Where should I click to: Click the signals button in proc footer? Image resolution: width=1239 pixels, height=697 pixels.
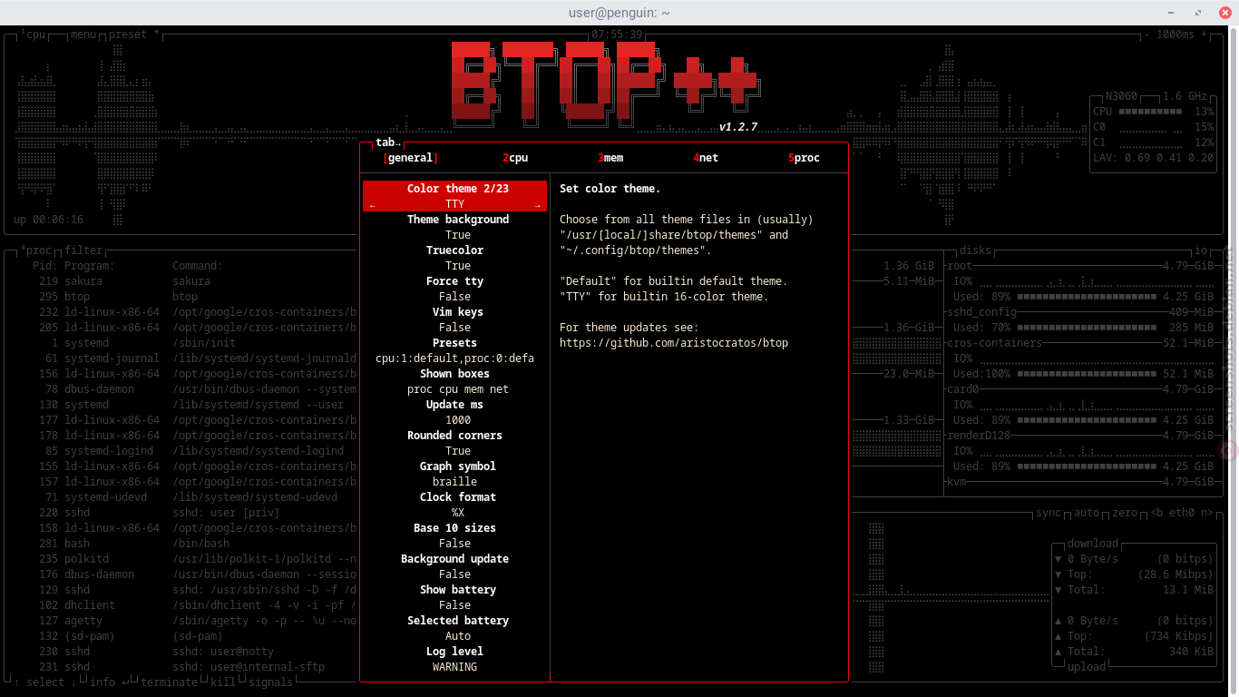[x=270, y=682]
